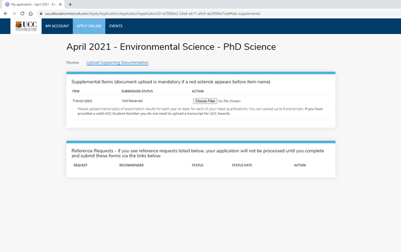Open the Events navigation item
The width and height of the screenshot is (401, 252).
[116, 26]
